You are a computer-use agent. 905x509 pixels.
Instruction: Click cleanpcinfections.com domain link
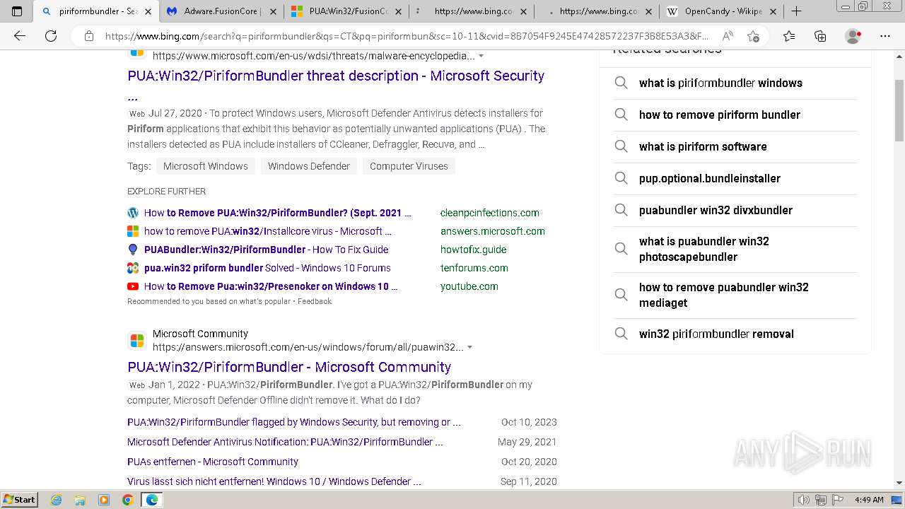point(489,213)
